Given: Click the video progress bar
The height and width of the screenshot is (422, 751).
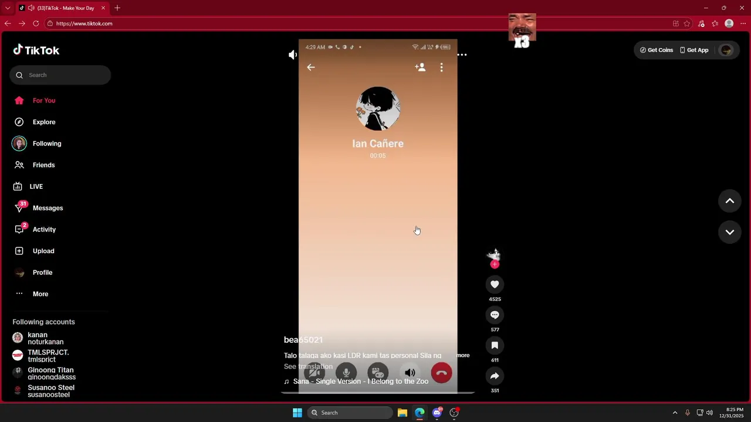Looking at the screenshot, I should coord(377,393).
